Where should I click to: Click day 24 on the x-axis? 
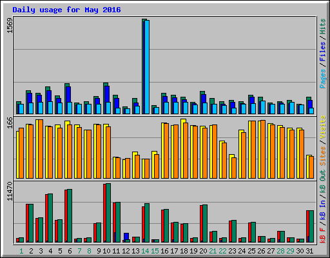[242, 251]
